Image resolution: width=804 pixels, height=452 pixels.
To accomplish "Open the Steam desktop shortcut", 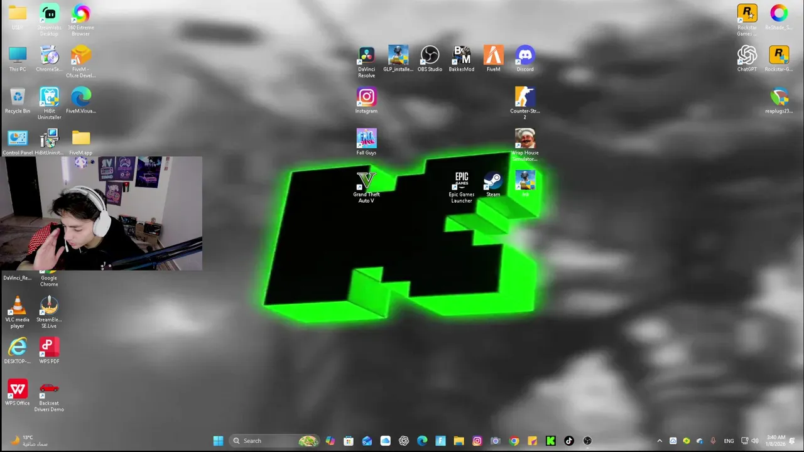I will 493,185.
